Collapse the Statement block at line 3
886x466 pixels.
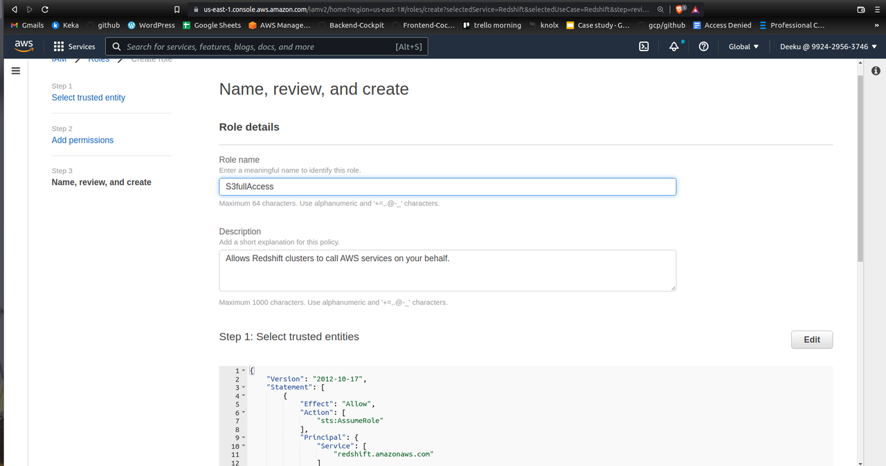tap(243, 388)
